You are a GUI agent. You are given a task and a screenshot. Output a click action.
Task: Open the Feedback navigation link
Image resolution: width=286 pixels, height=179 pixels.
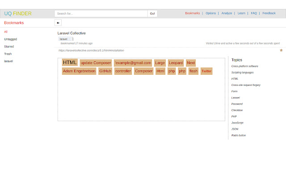tap(269, 13)
